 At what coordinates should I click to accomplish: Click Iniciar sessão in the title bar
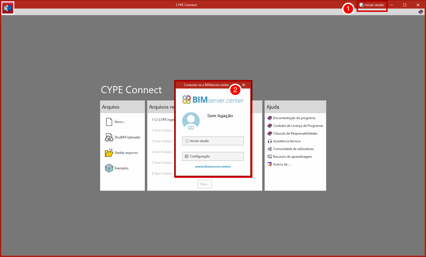tap(372, 5)
